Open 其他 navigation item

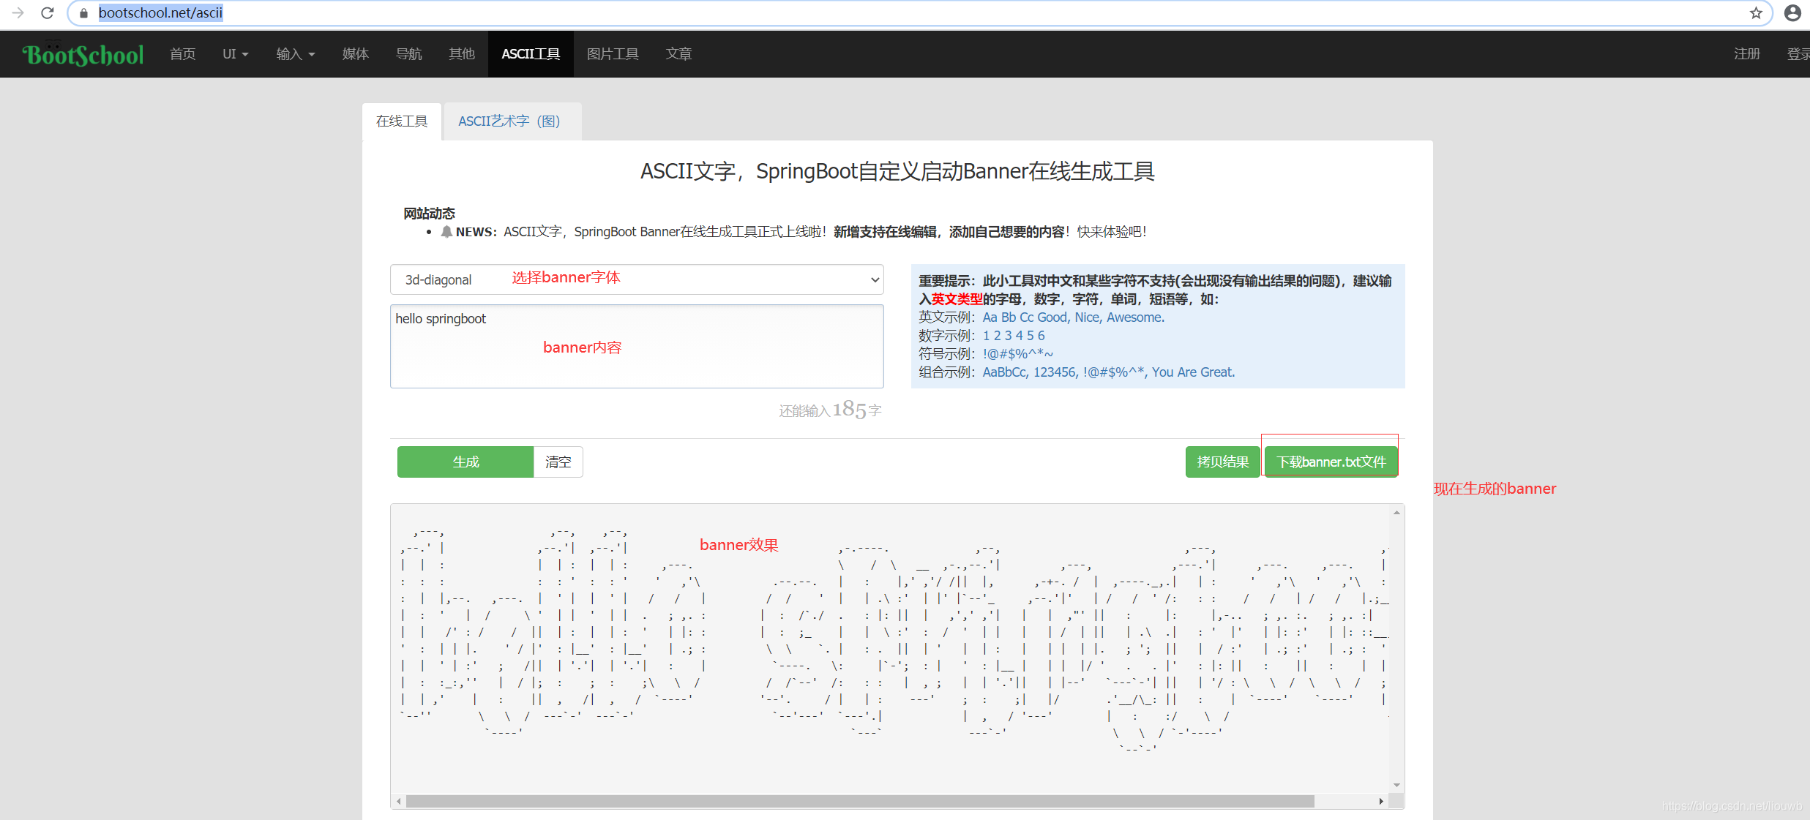[x=462, y=53]
